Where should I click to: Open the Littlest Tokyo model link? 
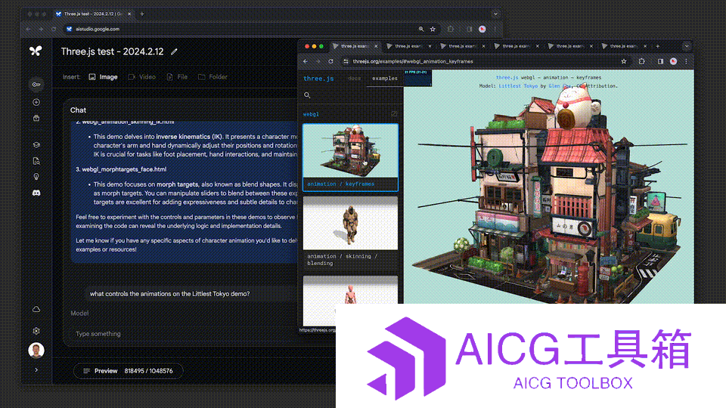(518, 86)
